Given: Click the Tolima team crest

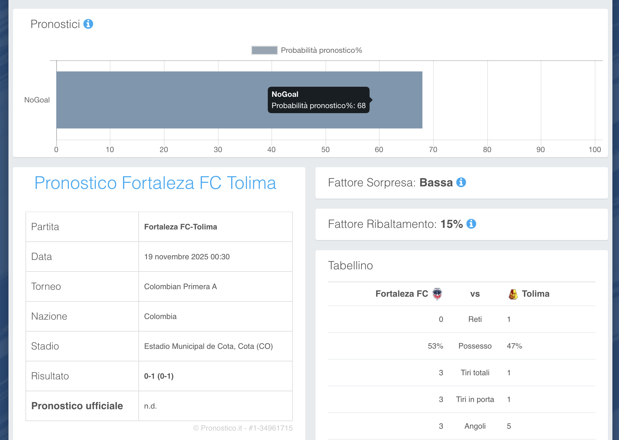Looking at the screenshot, I should point(513,294).
